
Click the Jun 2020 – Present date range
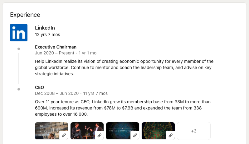pyautogui.click(x=55, y=53)
